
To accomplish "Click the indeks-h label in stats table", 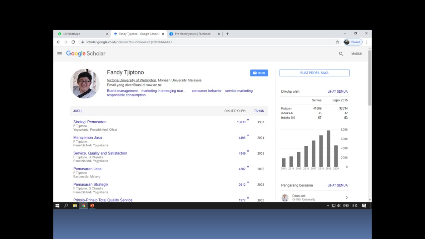I will [287, 113].
